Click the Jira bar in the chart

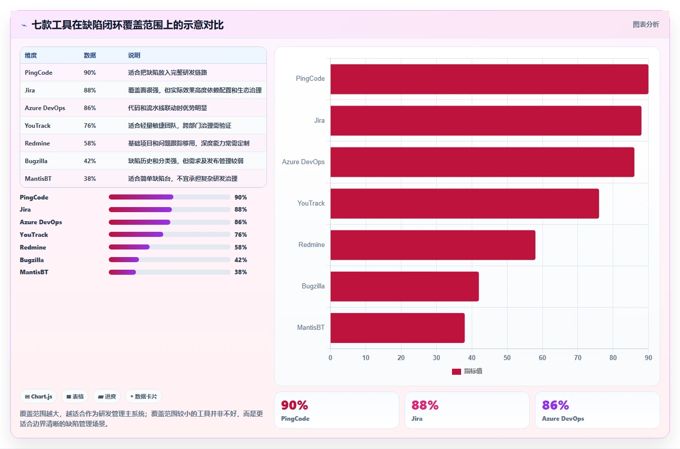pyautogui.click(x=486, y=121)
